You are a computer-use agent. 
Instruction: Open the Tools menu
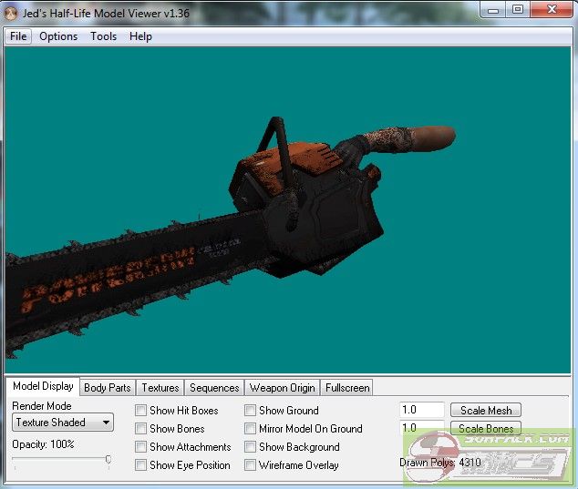[104, 36]
